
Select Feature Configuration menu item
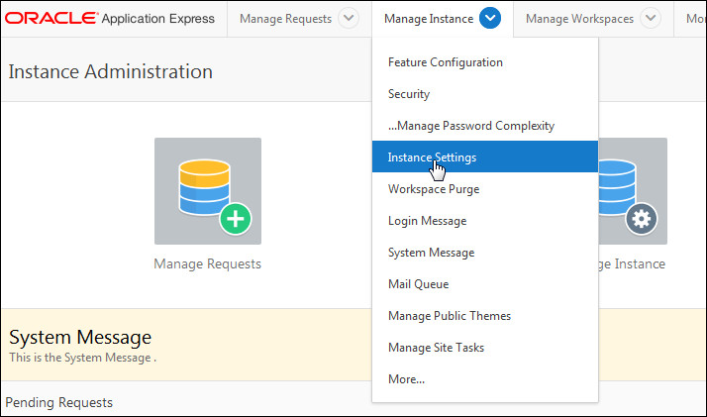point(446,62)
